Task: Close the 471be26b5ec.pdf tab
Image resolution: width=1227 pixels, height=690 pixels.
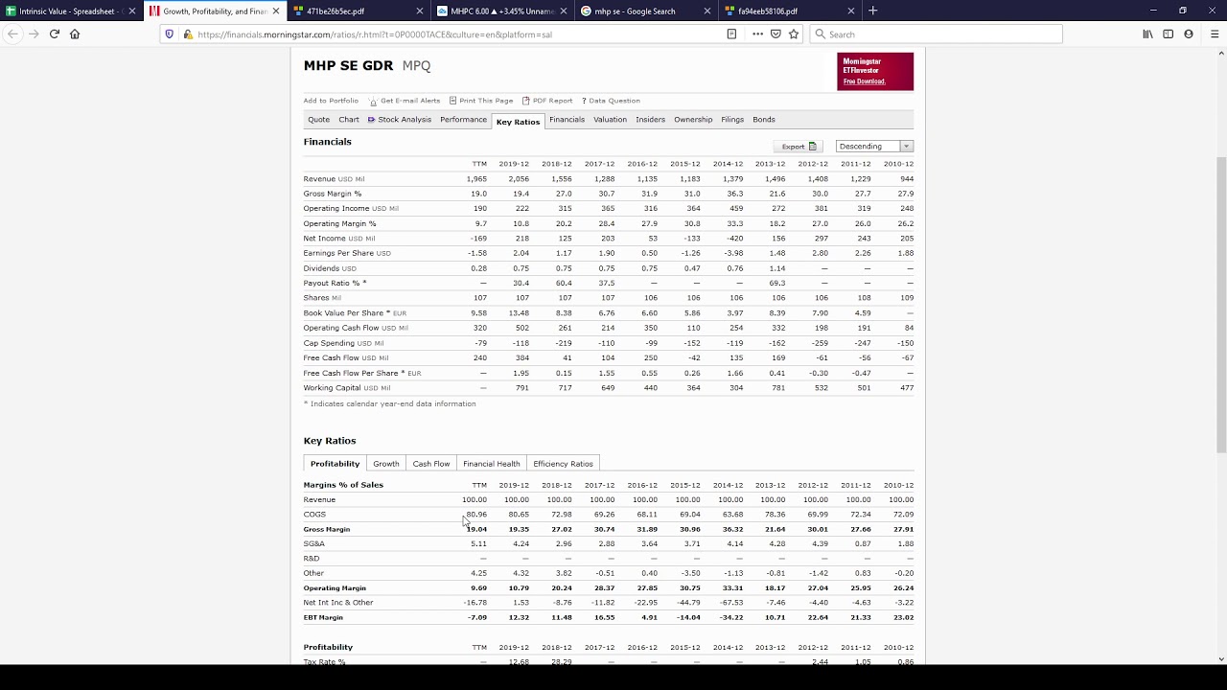Action: (420, 11)
